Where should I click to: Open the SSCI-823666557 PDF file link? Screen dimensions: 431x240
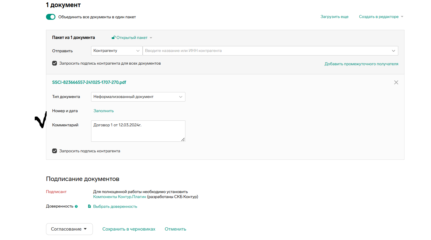tap(89, 82)
